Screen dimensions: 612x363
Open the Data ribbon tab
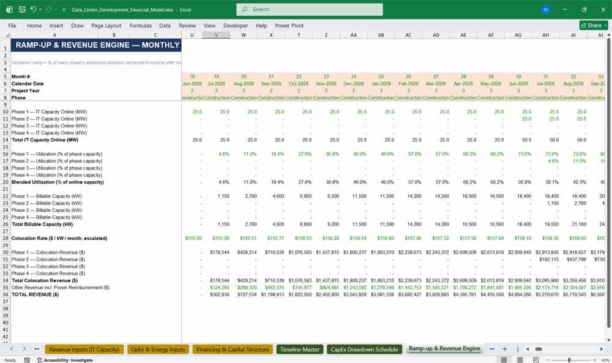pos(165,25)
